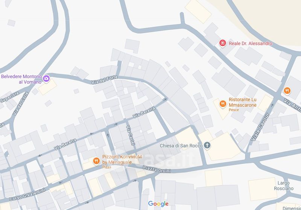Click the Via del Colle street label
This screenshot has height=210, width=301.
pyautogui.click(x=21, y=103)
